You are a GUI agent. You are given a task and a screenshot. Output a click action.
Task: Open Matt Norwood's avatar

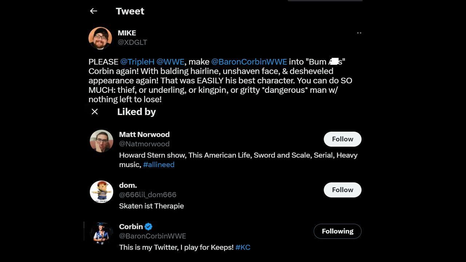coord(102,141)
